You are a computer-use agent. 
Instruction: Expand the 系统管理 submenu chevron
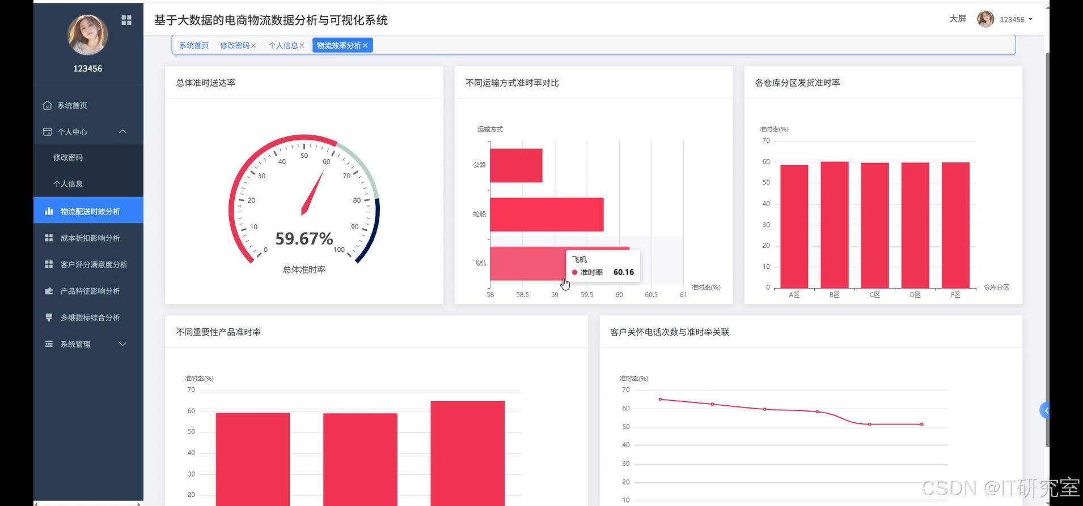click(x=122, y=344)
